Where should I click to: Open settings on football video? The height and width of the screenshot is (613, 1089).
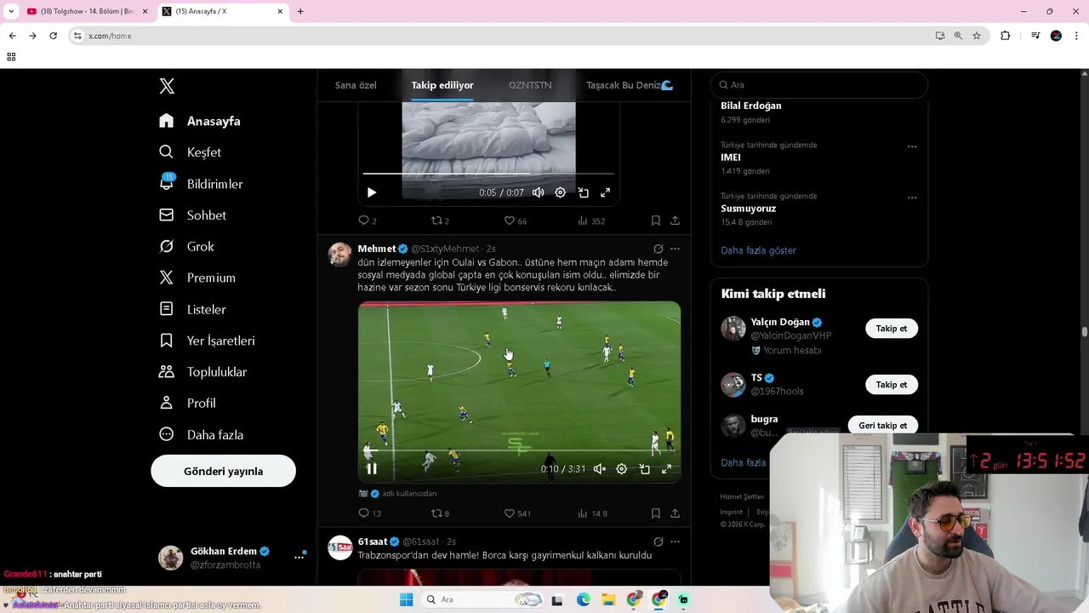click(x=621, y=468)
